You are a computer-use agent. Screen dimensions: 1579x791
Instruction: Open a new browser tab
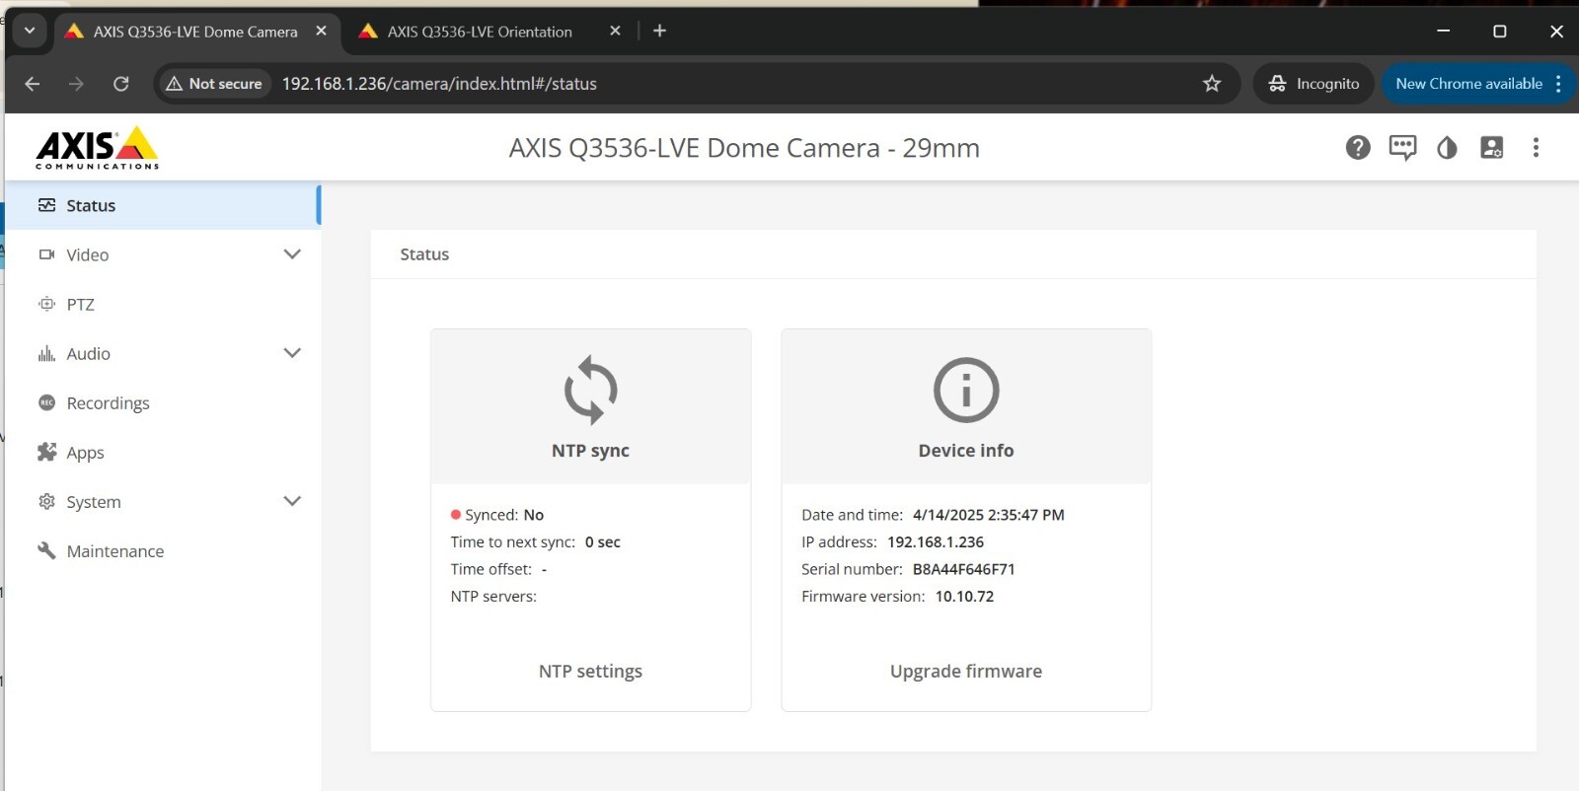pos(659,31)
